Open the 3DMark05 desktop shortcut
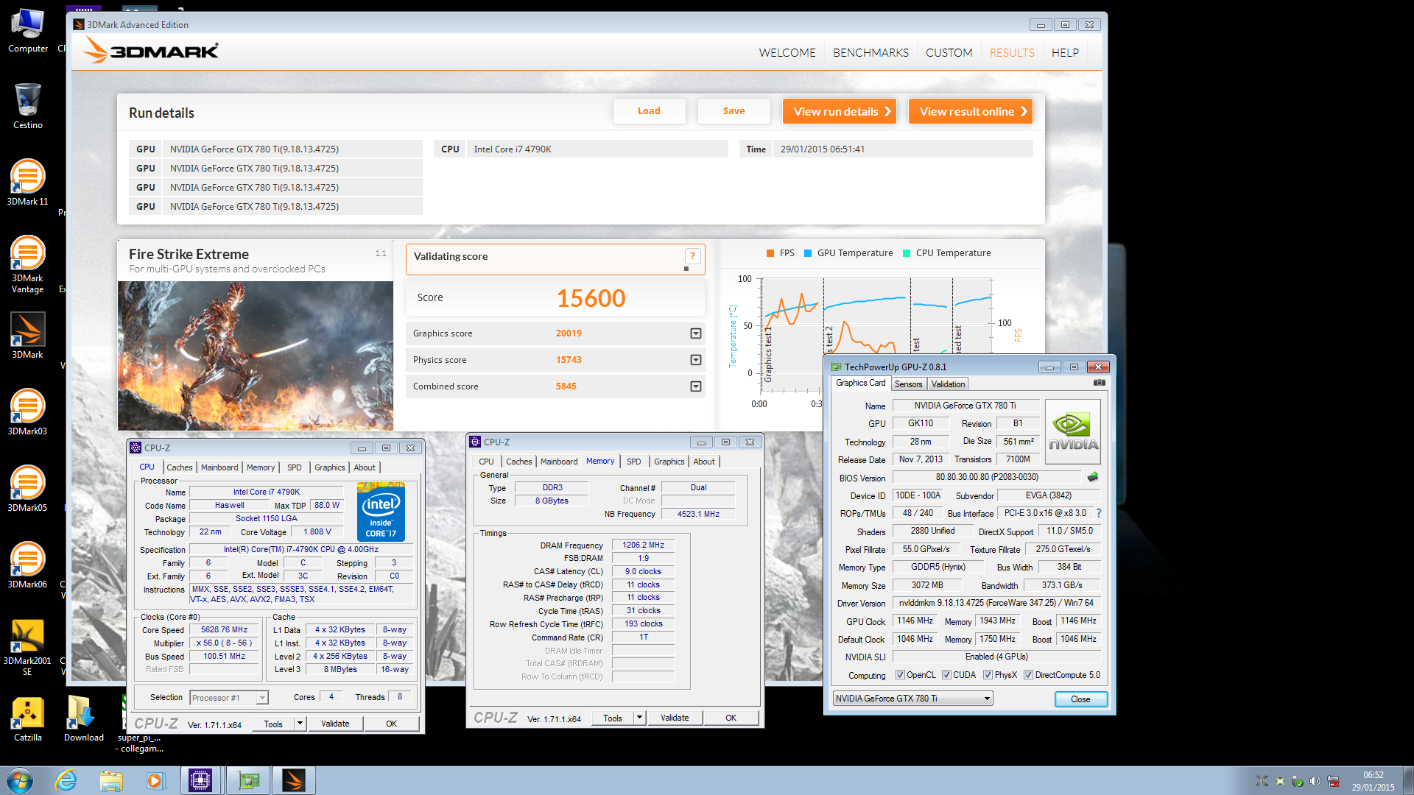1414x795 pixels. click(27, 489)
